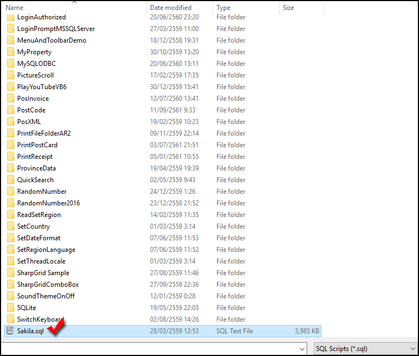
Task: Select the SQLite folder name
Action: (27, 308)
